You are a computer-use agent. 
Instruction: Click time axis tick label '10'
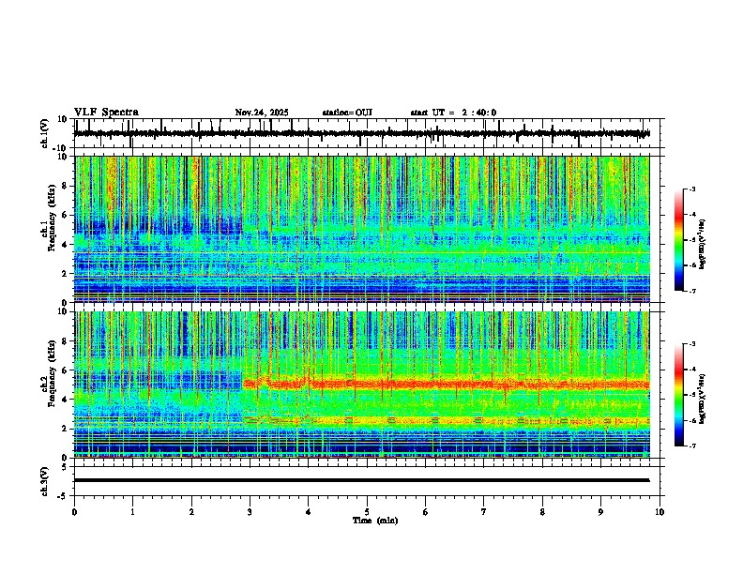click(x=660, y=512)
